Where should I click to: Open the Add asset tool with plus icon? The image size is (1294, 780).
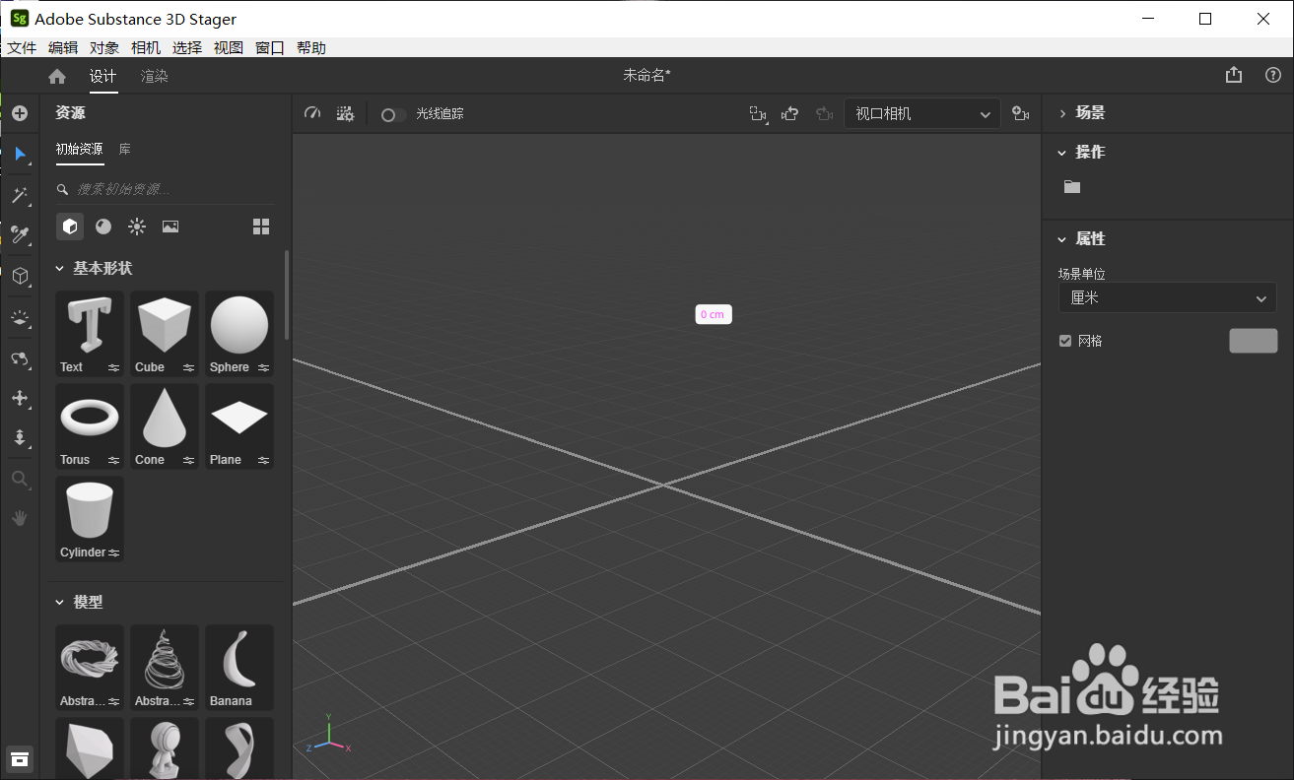click(20, 112)
